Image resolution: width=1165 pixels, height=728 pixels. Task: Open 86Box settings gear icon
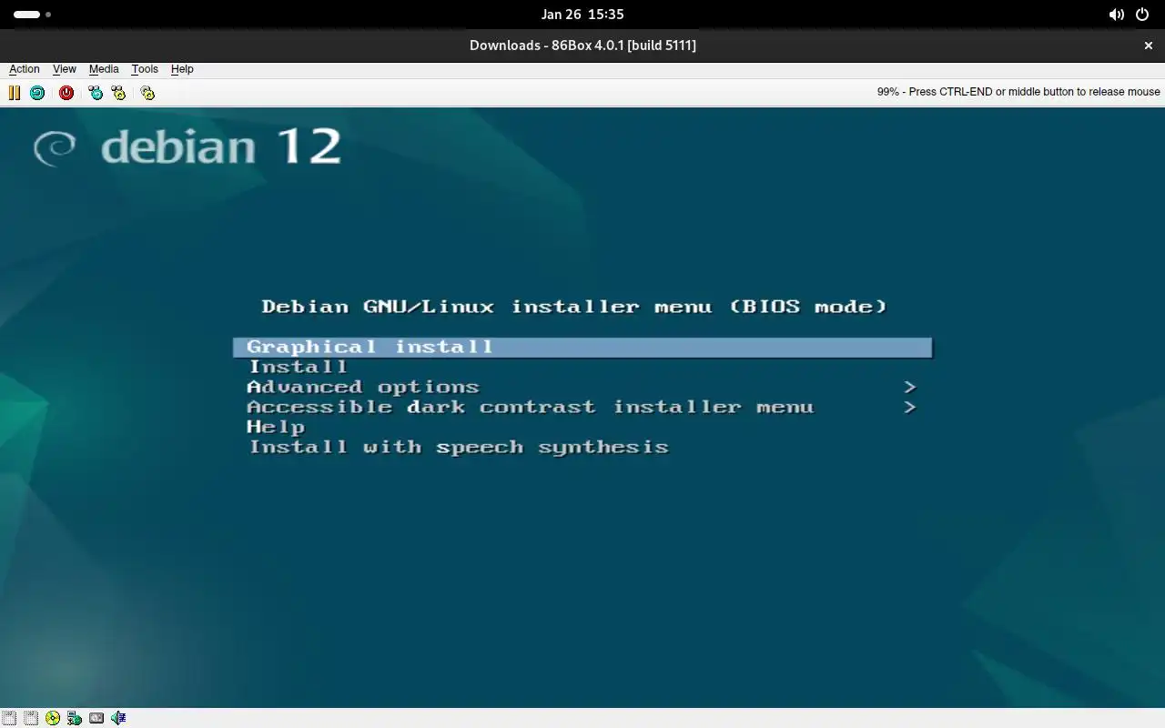click(x=147, y=93)
